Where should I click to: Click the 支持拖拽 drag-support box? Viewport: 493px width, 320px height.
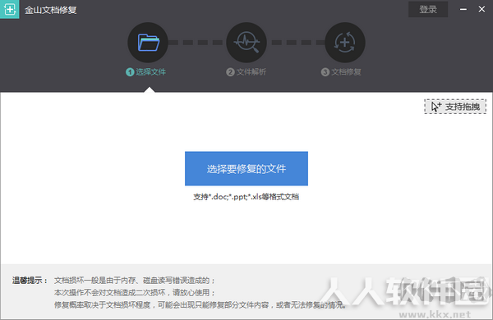tap(455, 107)
